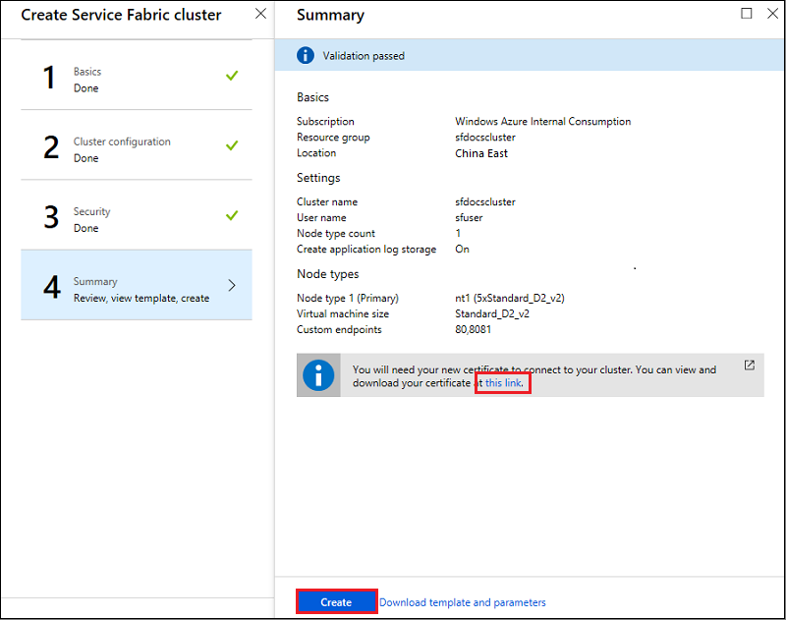This screenshot has height=620, width=786.
Task: Click 'Review, view template, create' subtitle
Action: click(x=141, y=299)
